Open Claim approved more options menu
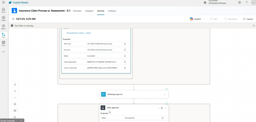This screenshot has width=256, height=122. coord(165,108)
